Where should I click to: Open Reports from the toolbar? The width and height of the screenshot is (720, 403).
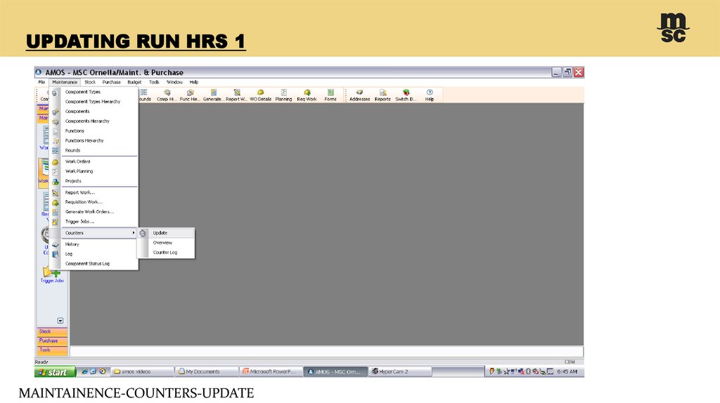382,95
